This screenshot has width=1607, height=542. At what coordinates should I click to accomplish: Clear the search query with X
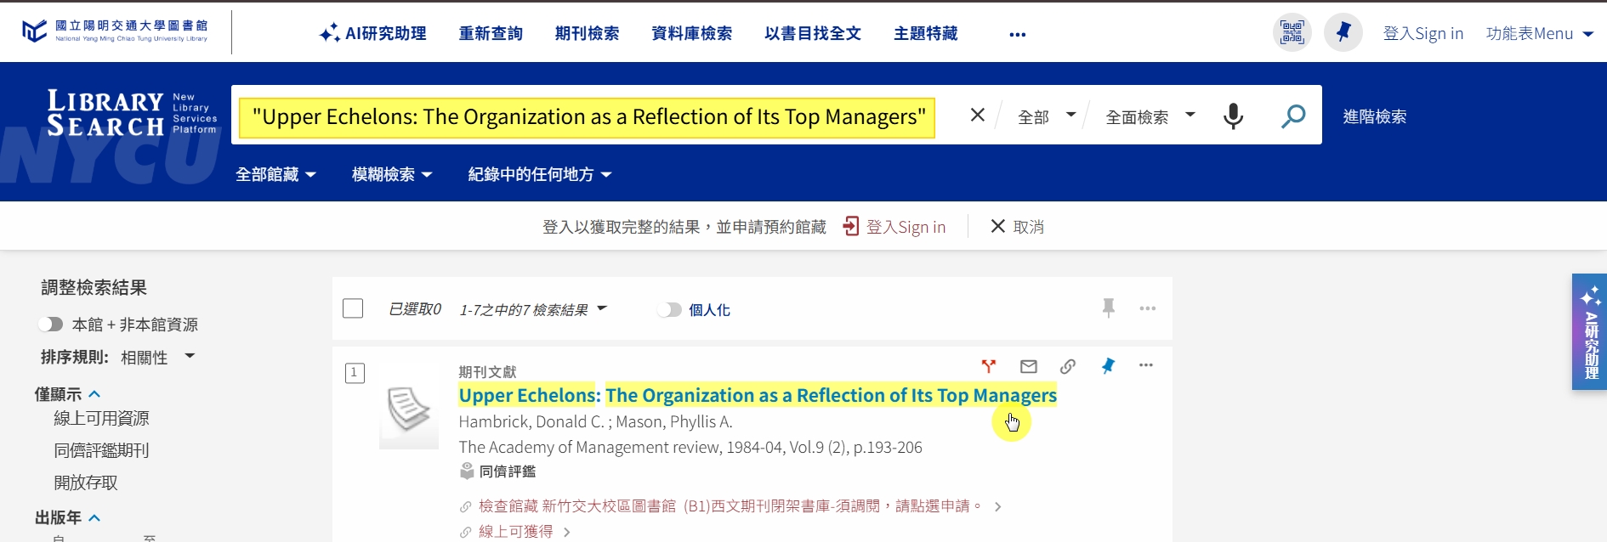(978, 116)
